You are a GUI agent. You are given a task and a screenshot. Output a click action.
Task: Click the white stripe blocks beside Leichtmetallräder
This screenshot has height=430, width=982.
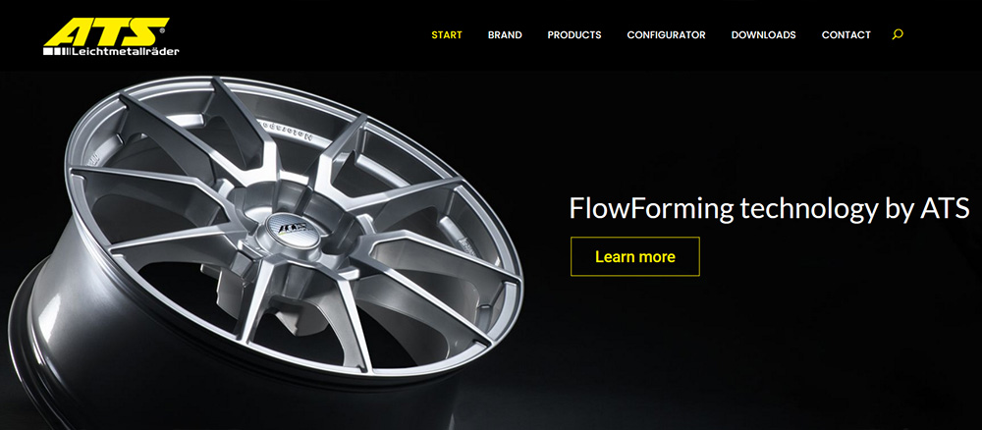[x=57, y=51]
